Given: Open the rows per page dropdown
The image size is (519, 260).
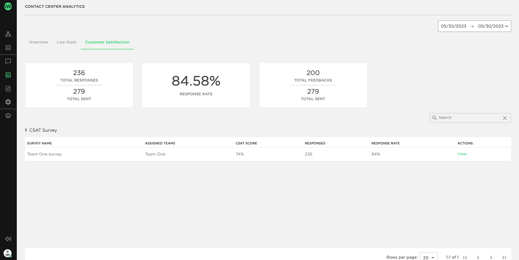Looking at the screenshot, I should click(429, 257).
